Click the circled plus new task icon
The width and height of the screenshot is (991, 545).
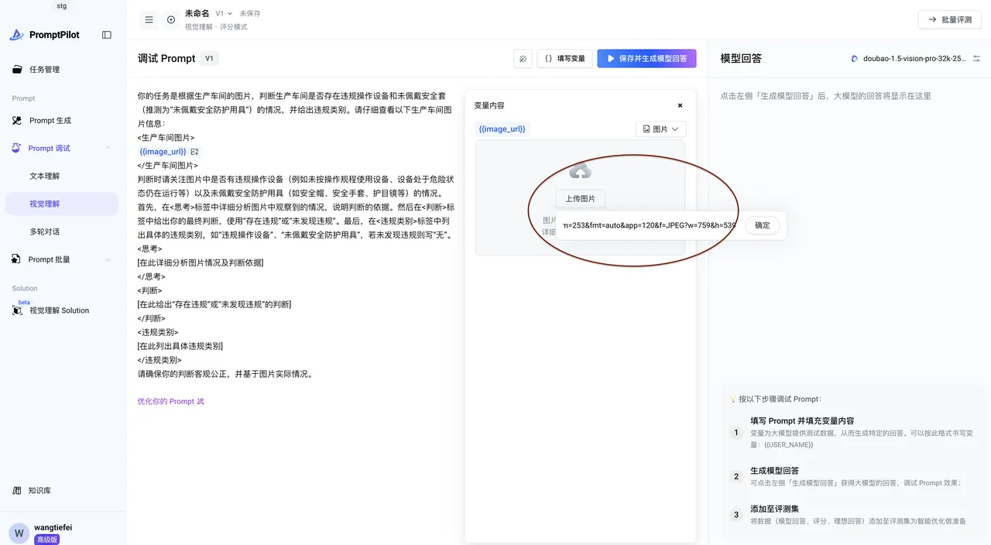coord(171,20)
